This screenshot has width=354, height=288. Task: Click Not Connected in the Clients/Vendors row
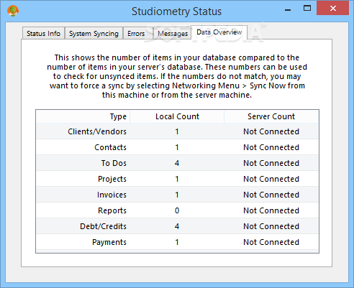271,131
